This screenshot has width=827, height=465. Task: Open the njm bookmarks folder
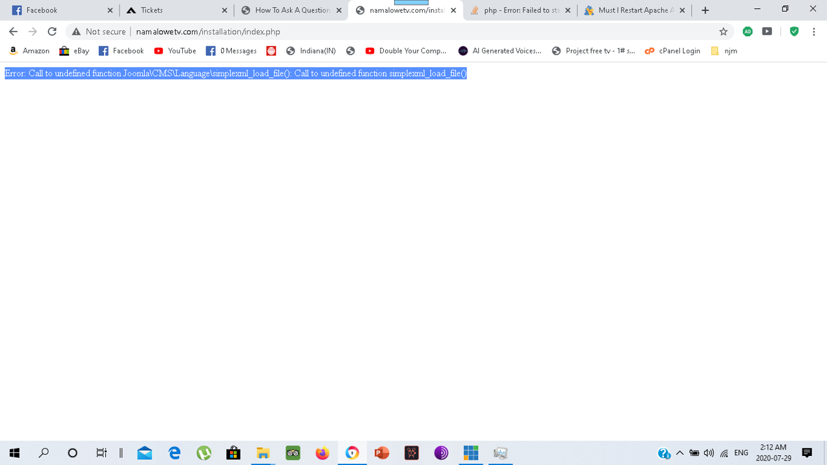pyautogui.click(x=724, y=51)
